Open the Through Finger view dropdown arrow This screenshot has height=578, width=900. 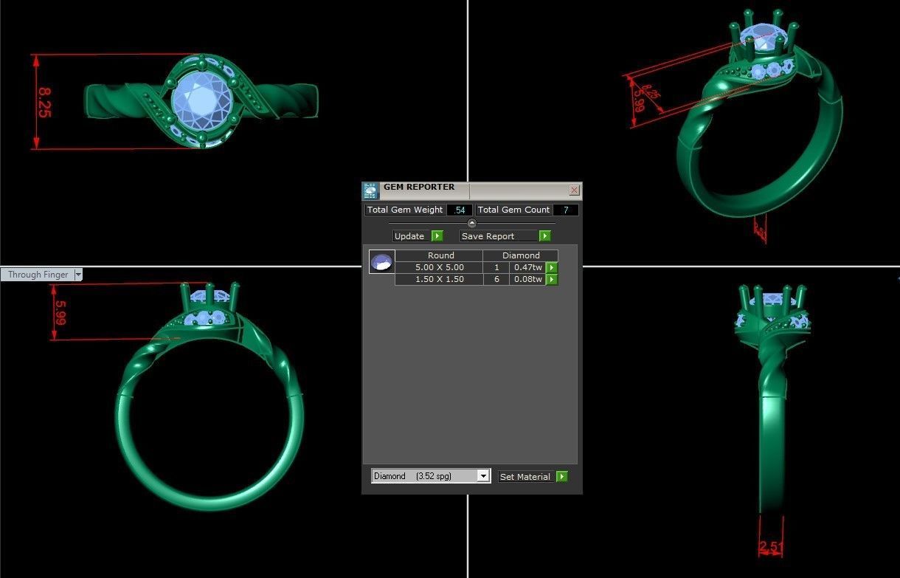pos(78,275)
